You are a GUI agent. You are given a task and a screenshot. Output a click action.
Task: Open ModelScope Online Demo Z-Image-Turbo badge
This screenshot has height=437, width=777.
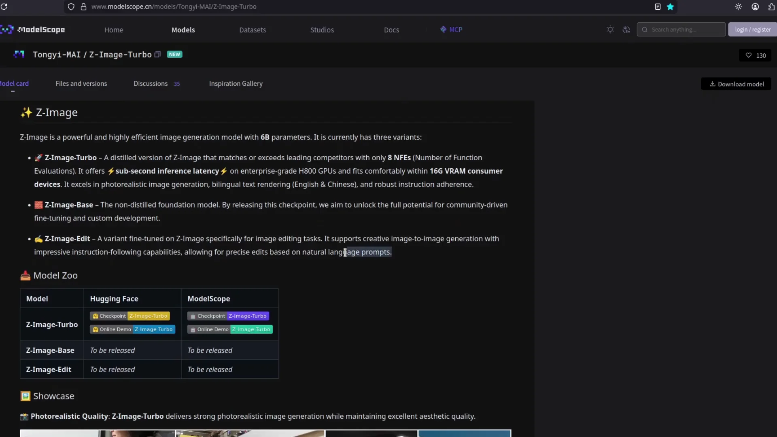(x=230, y=329)
